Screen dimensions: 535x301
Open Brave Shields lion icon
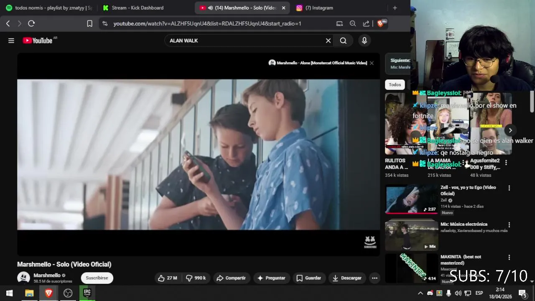[x=380, y=23]
